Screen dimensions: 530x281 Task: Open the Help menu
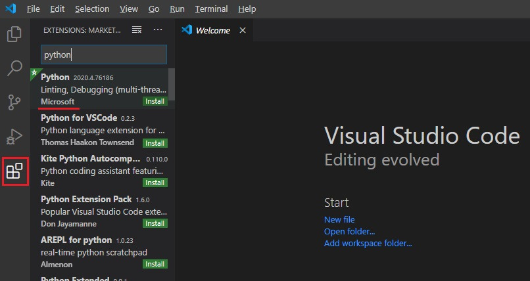[247, 9]
